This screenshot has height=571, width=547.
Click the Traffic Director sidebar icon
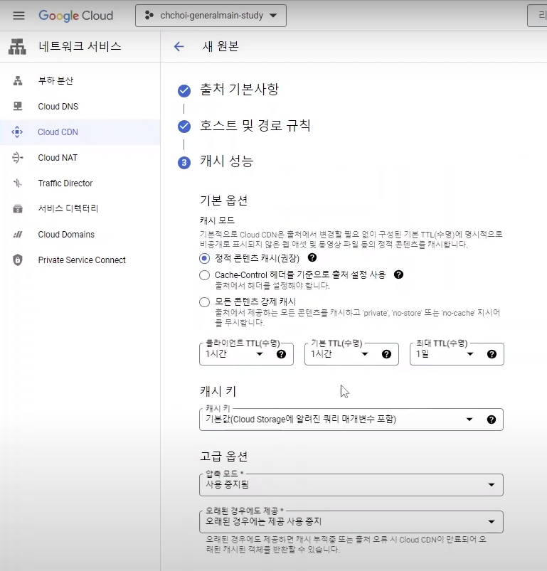(x=18, y=183)
